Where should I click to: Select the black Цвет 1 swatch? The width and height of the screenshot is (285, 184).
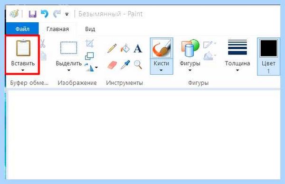tap(268, 49)
